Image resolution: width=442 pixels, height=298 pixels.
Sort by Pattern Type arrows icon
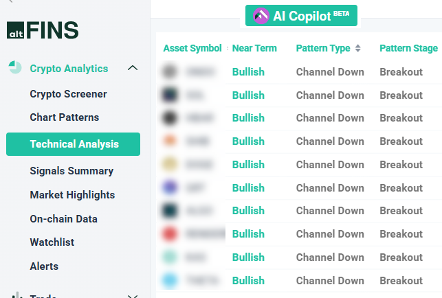[357, 48]
